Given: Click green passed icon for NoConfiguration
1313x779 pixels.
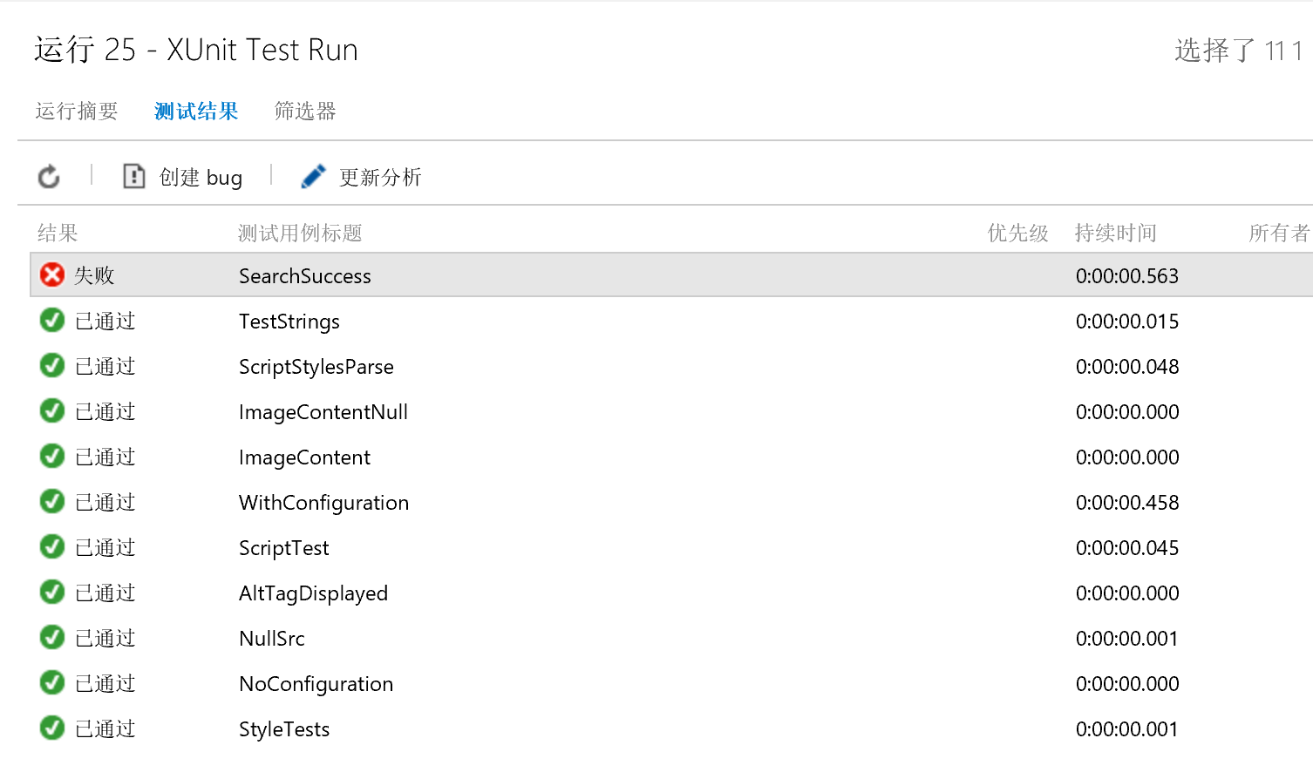Looking at the screenshot, I should click(x=52, y=683).
